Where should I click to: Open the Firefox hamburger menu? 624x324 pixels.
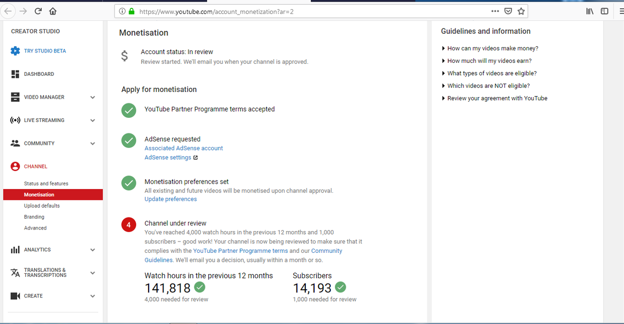pos(621,11)
